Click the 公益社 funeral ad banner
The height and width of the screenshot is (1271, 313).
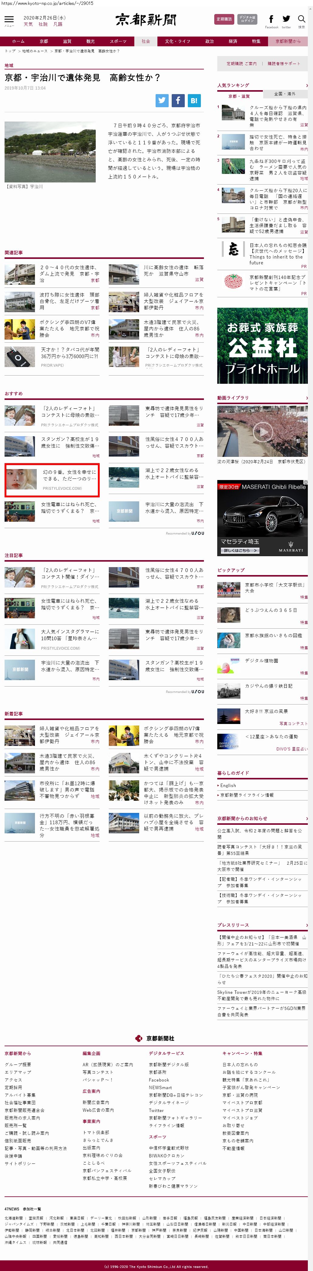262,345
